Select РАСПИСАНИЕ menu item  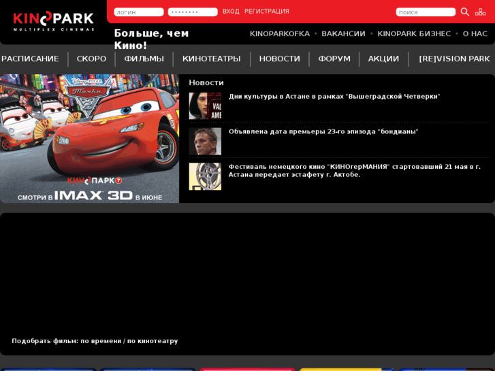(x=30, y=59)
